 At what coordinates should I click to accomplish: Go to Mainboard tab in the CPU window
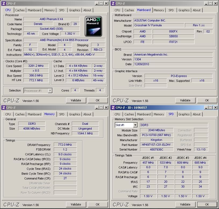click(35, 10)
